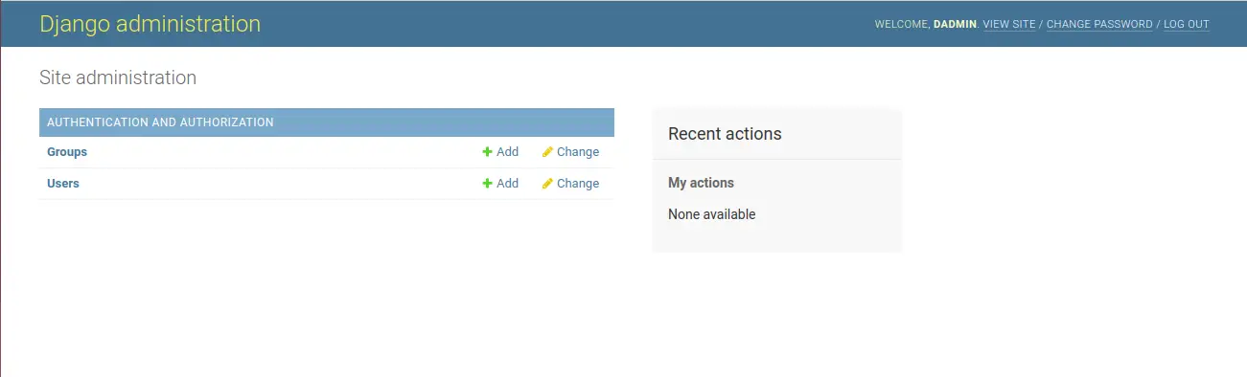The width and height of the screenshot is (1247, 377).
Task: Follow the View Site link
Action: (x=1009, y=25)
